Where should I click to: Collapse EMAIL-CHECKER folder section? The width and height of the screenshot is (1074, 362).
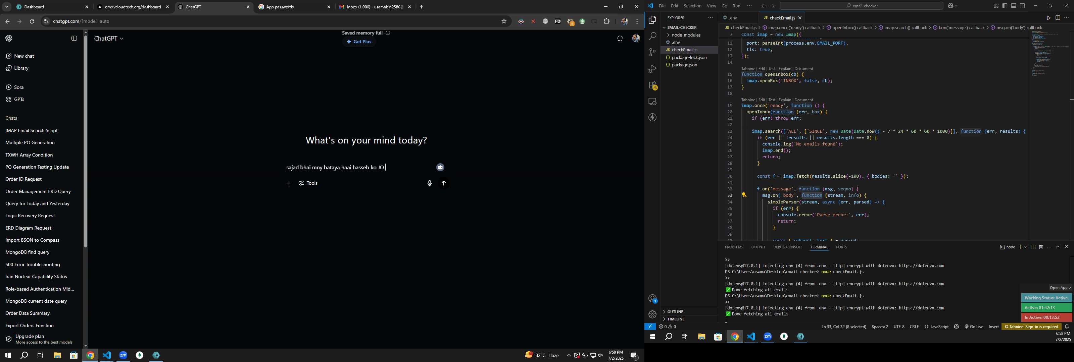(x=689, y=27)
